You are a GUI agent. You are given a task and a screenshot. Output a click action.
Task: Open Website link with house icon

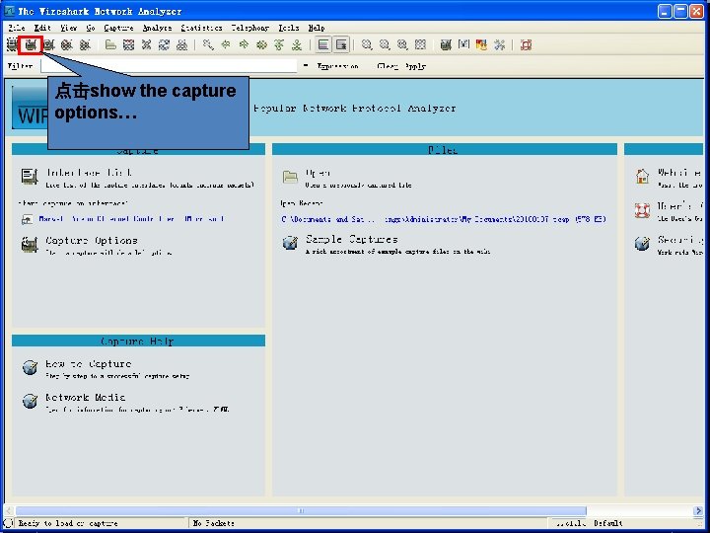679,173
